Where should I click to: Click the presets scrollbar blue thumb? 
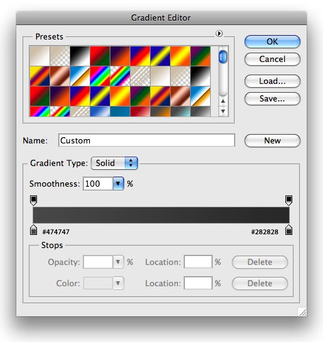(223, 57)
